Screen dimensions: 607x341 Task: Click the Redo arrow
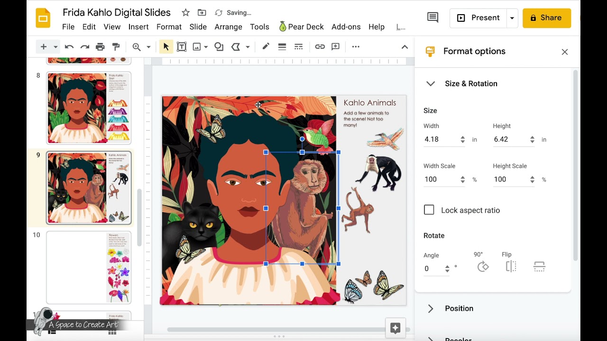pos(85,46)
